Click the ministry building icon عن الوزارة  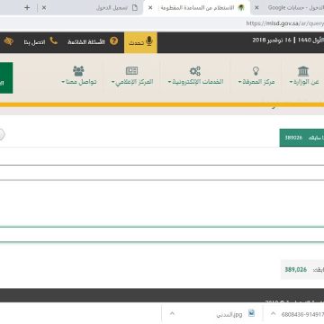(x=303, y=71)
